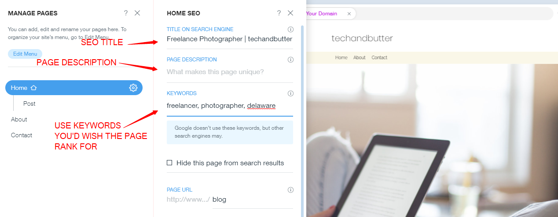Open About in site preview menu
Screen dimensions: 558x217
click(x=360, y=57)
